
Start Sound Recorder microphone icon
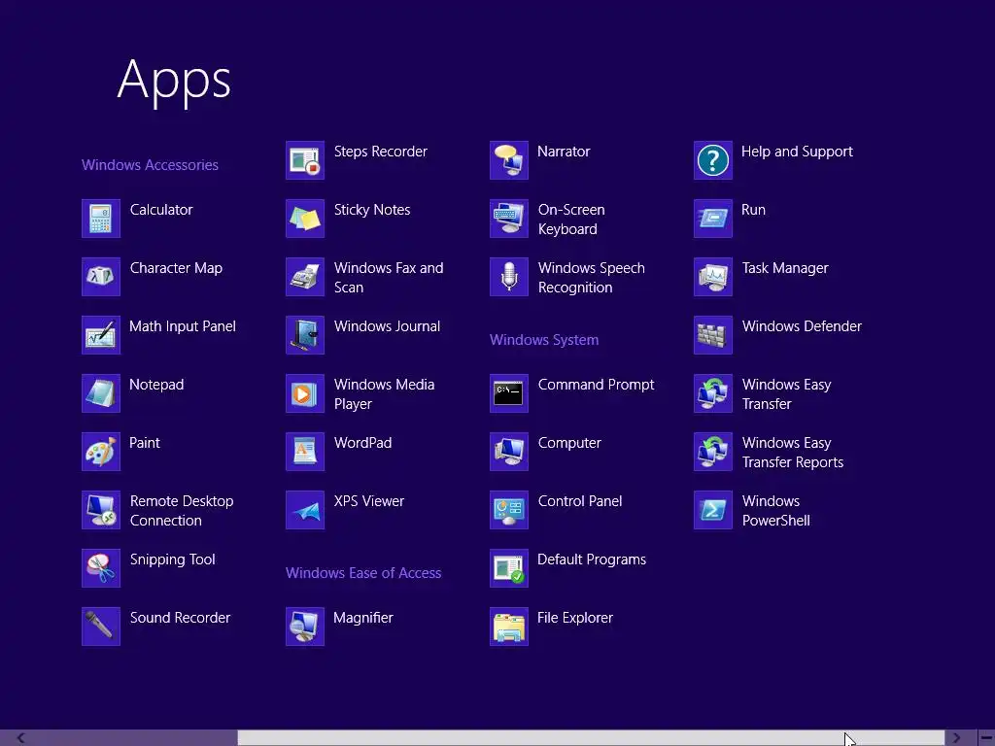tap(101, 627)
